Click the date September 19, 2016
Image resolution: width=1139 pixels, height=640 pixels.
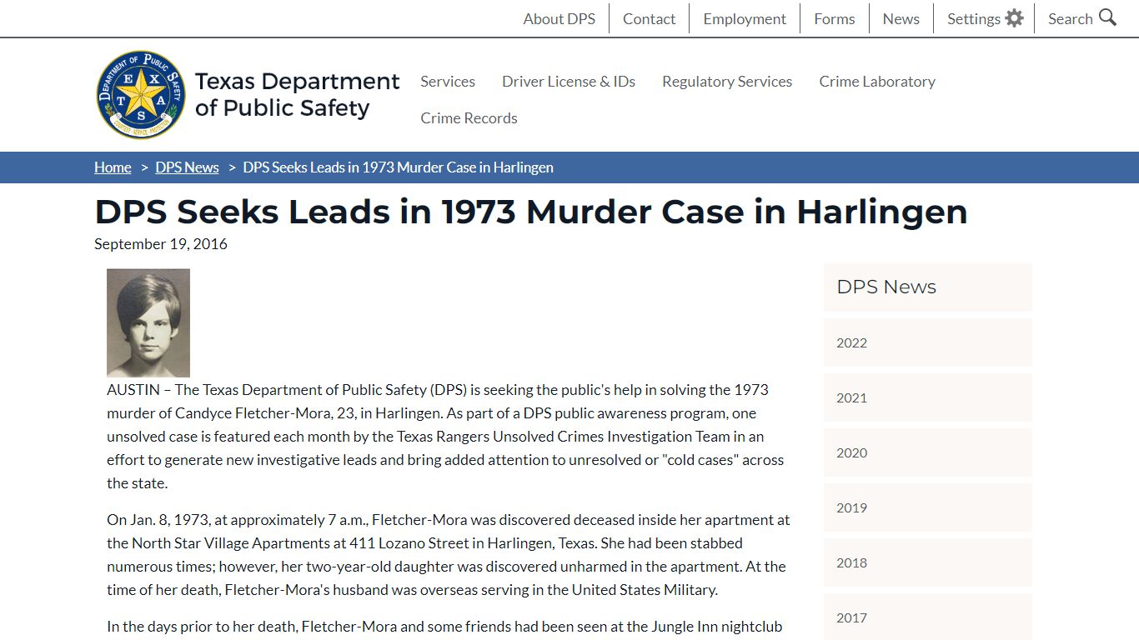tap(161, 243)
